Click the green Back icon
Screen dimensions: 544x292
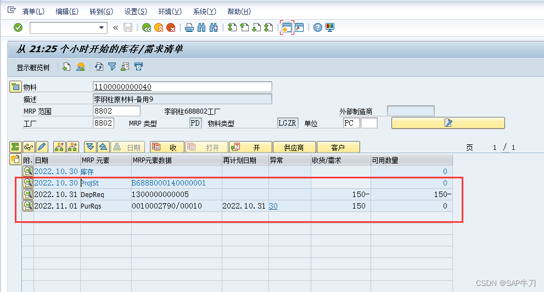(147, 27)
